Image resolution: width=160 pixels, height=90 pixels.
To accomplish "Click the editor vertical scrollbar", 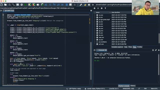I will (91, 61).
